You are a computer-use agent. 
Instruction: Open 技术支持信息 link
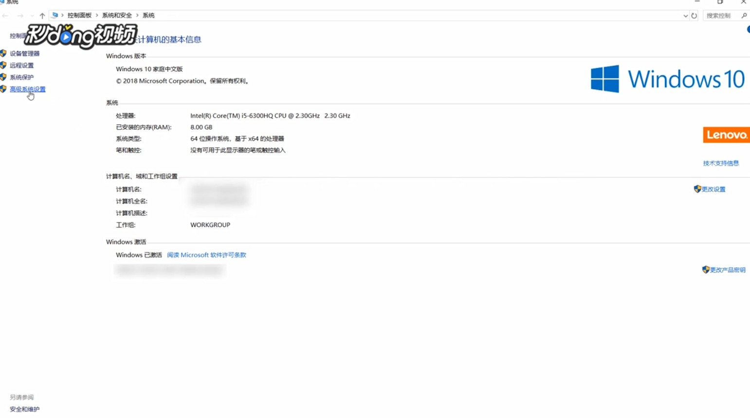click(721, 163)
